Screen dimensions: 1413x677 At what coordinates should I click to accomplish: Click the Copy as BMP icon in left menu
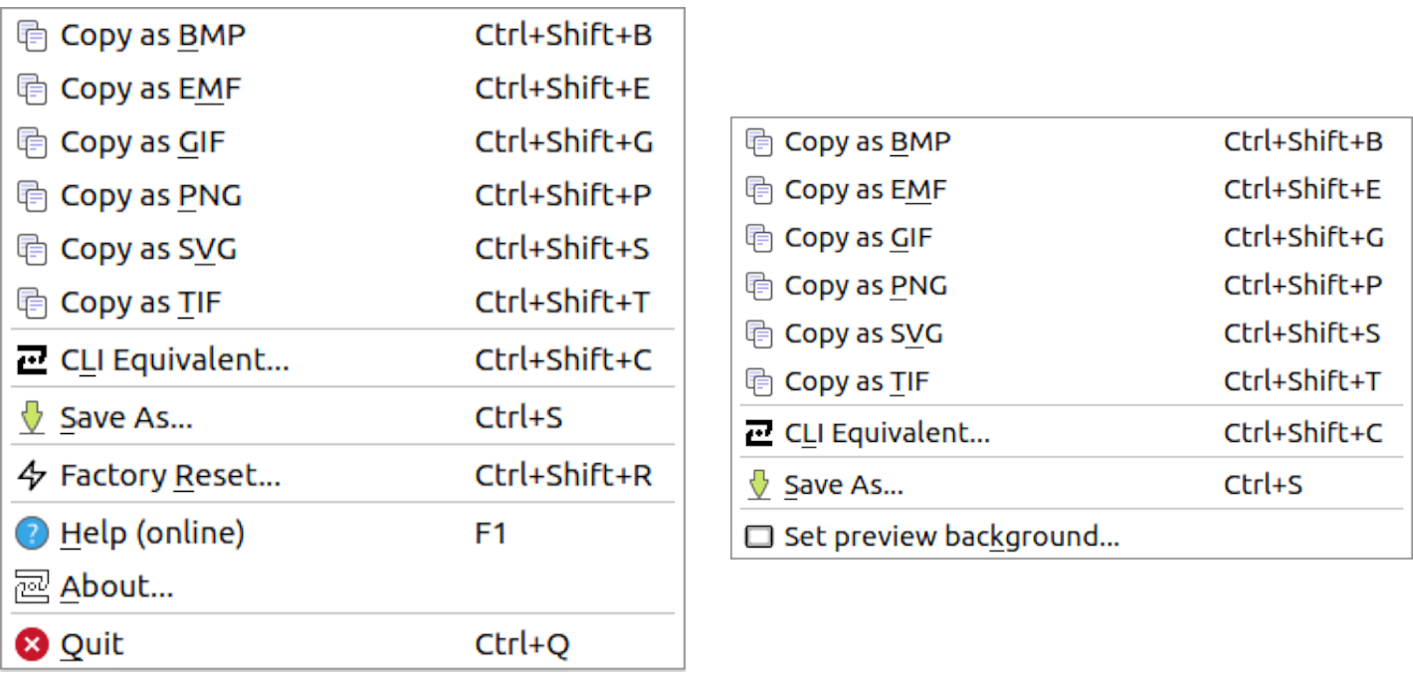33,34
